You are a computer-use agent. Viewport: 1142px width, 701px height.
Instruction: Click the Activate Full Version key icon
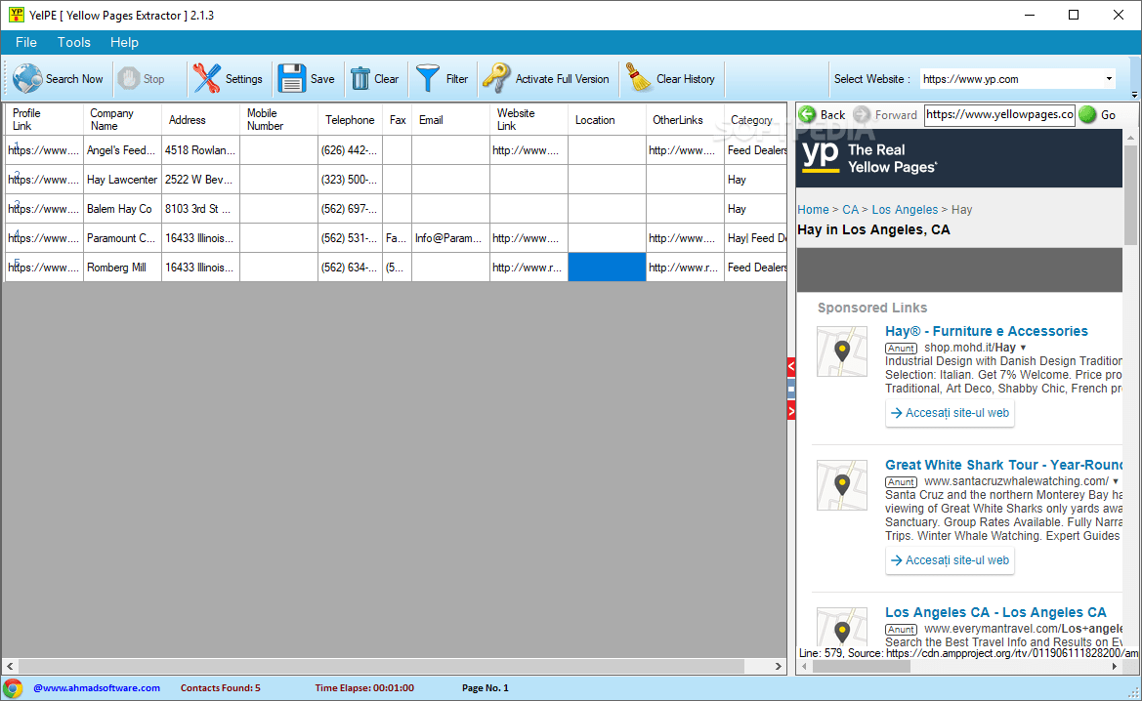pyautogui.click(x=495, y=78)
